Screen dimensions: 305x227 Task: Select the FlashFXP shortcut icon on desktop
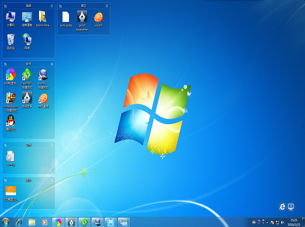27,79
